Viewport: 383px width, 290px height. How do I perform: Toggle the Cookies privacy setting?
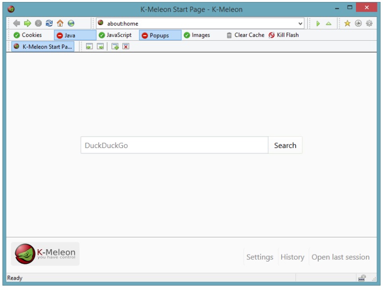[x=28, y=35]
